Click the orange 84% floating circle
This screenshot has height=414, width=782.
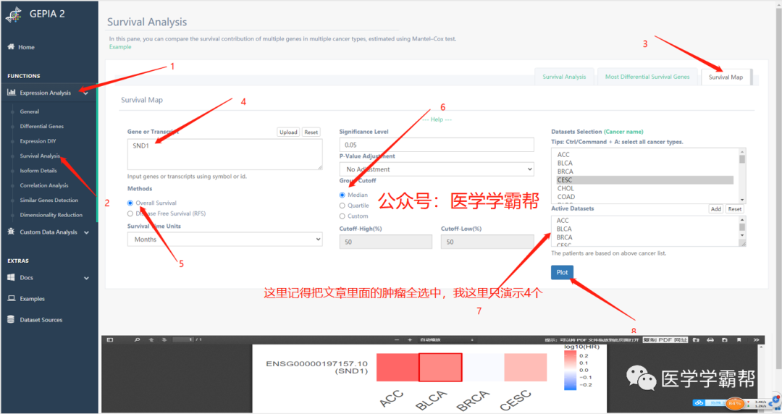coord(734,402)
